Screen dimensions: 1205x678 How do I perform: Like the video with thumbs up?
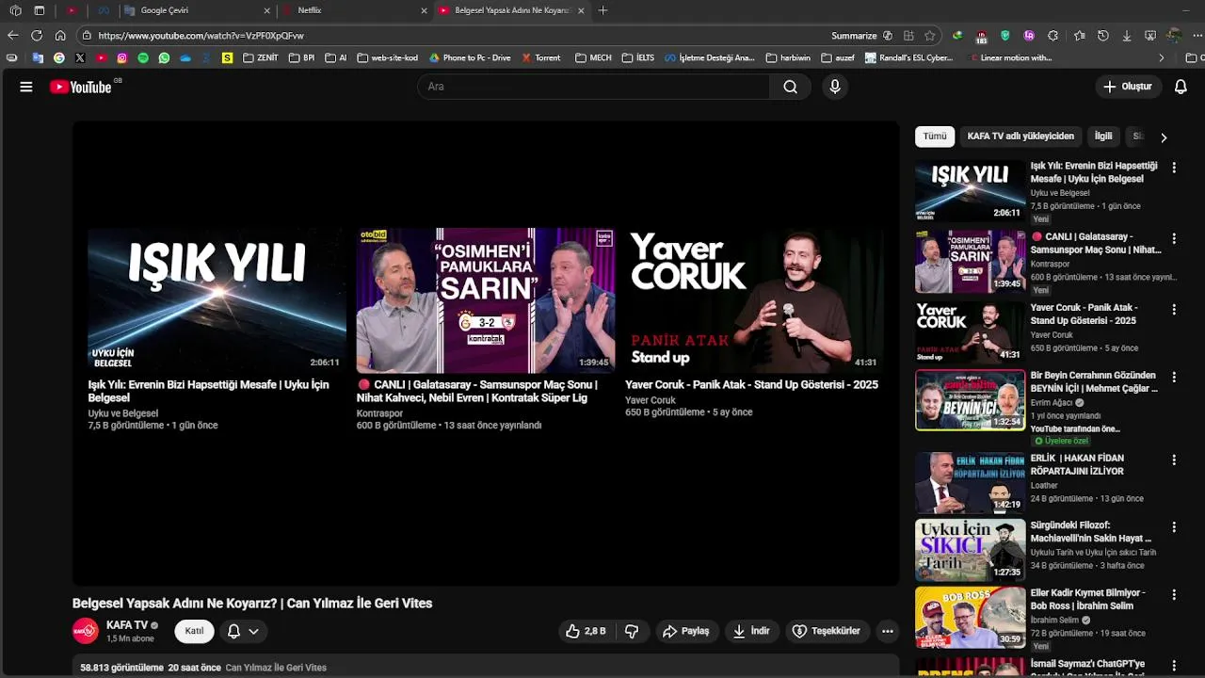[586, 631]
